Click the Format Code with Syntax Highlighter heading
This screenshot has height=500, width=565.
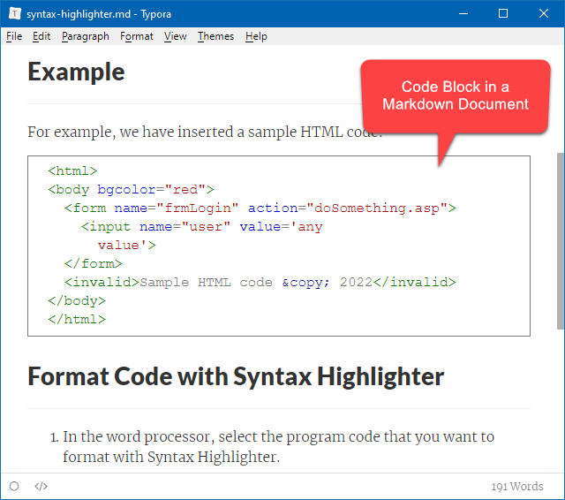tap(236, 376)
